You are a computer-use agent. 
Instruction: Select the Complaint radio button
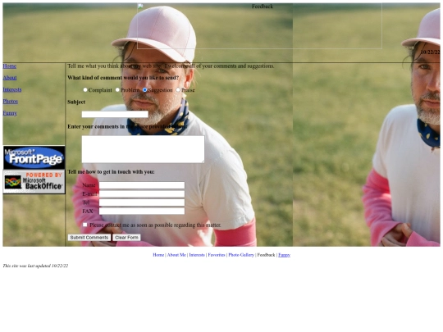tap(85, 90)
